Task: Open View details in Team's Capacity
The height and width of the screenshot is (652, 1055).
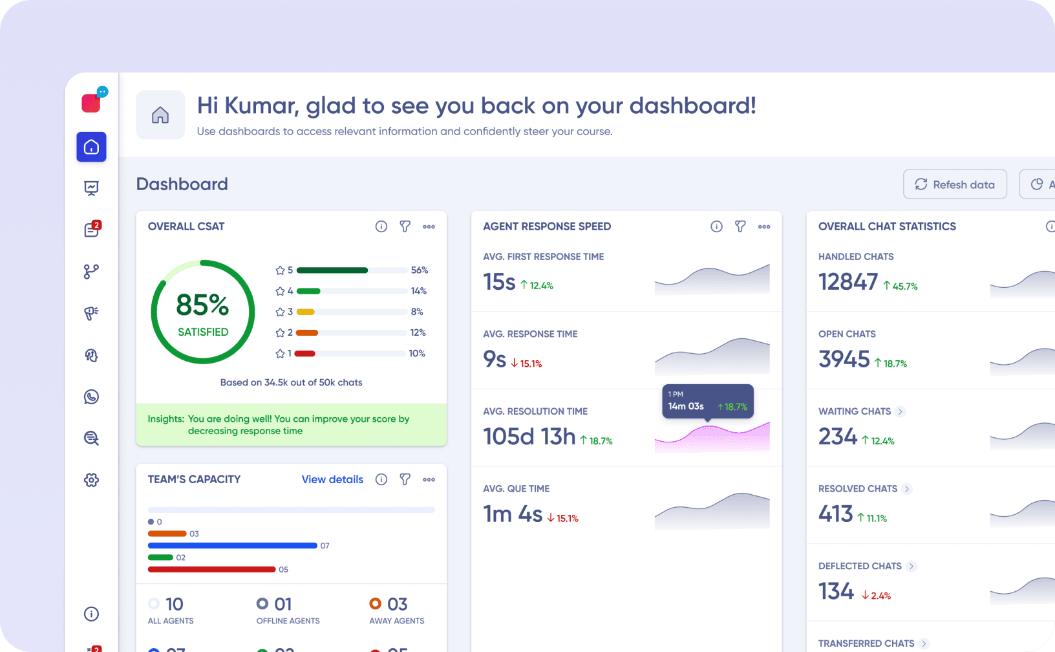Action: (332, 479)
